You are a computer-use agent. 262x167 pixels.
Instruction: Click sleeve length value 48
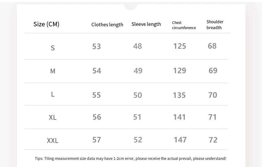(x=137, y=46)
